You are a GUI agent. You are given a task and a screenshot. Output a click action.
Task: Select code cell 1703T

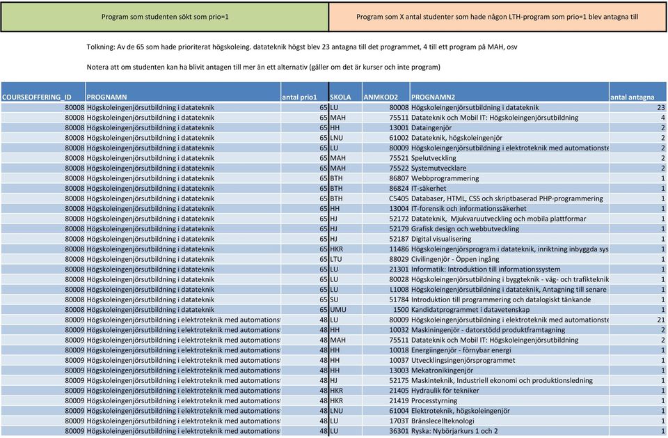pos(386,421)
